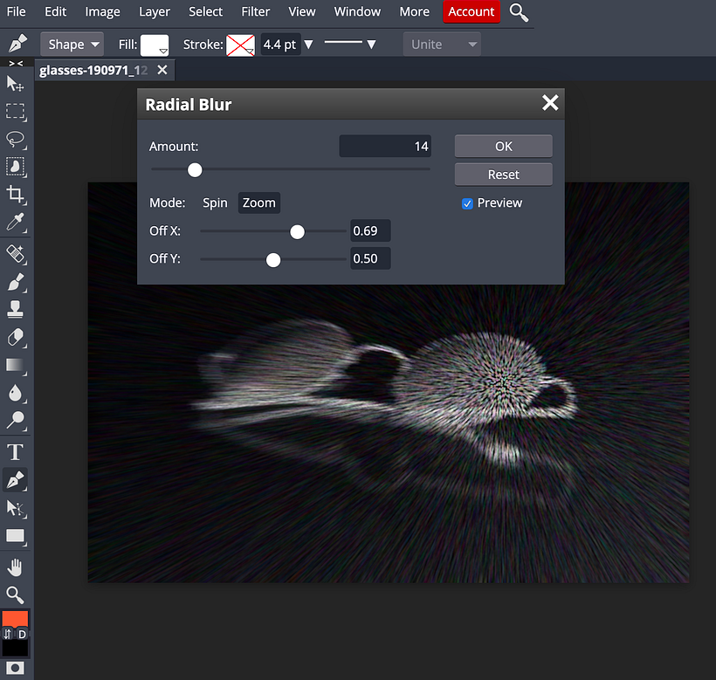Select the Blur droplet tool
The width and height of the screenshot is (716, 680).
tap(15, 393)
